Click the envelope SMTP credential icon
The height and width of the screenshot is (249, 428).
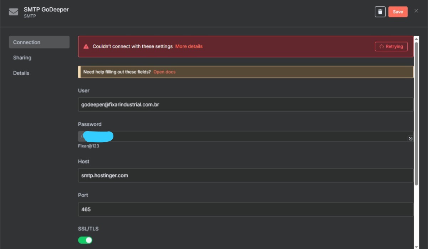(14, 12)
